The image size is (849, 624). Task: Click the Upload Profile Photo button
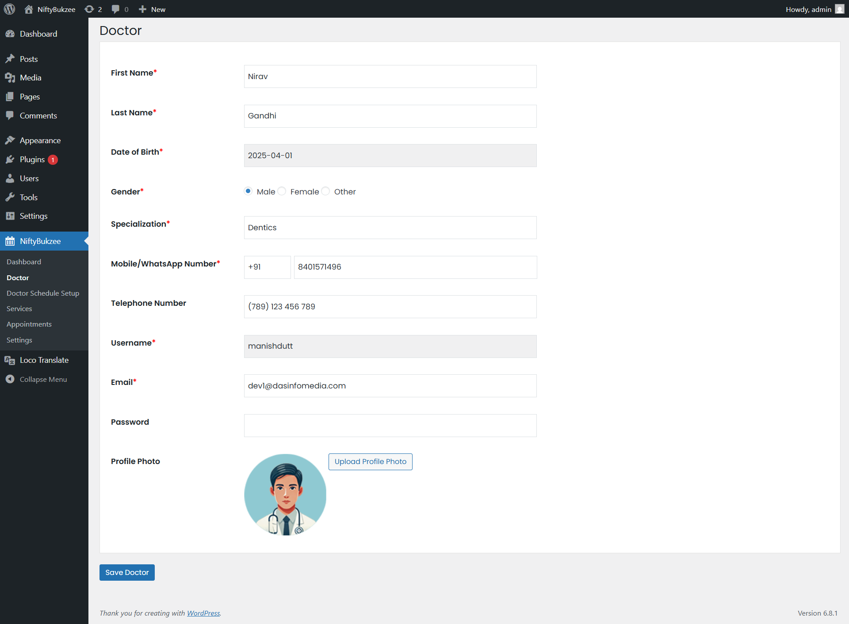(370, 461)
